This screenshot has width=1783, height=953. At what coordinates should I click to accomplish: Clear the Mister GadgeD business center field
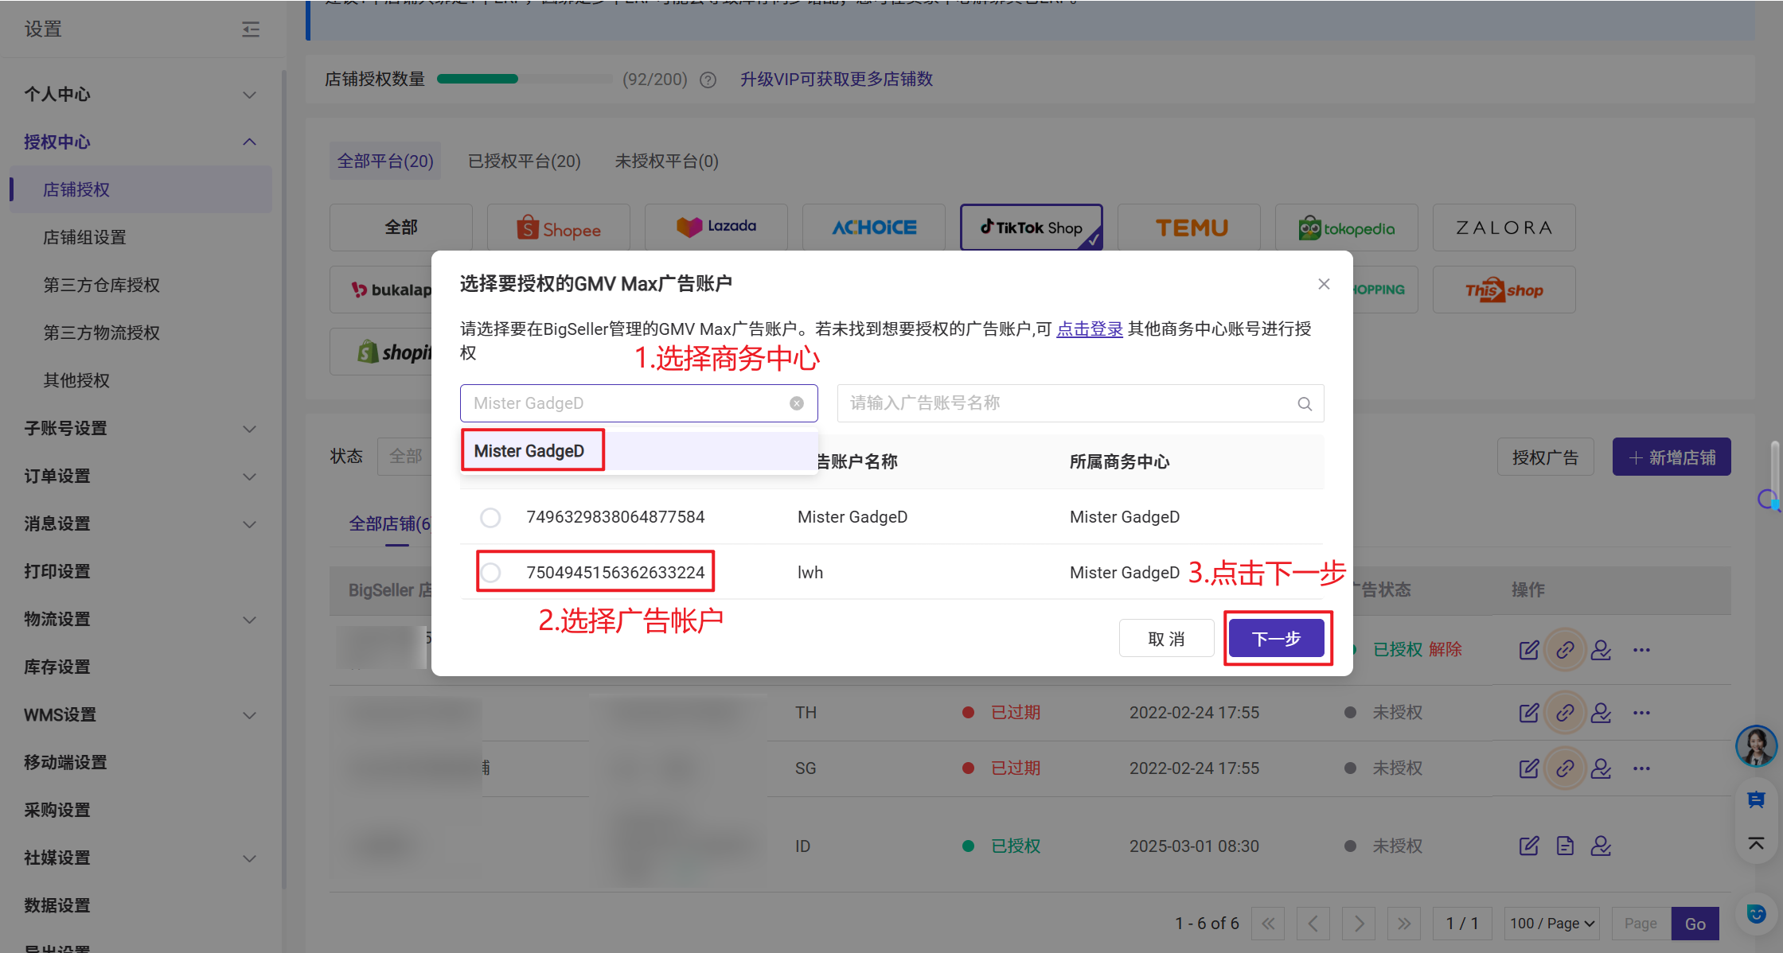click(x=797, y=403)
